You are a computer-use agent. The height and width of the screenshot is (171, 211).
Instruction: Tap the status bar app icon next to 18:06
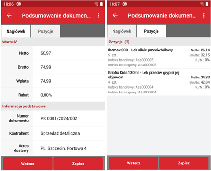coord(19,4)
